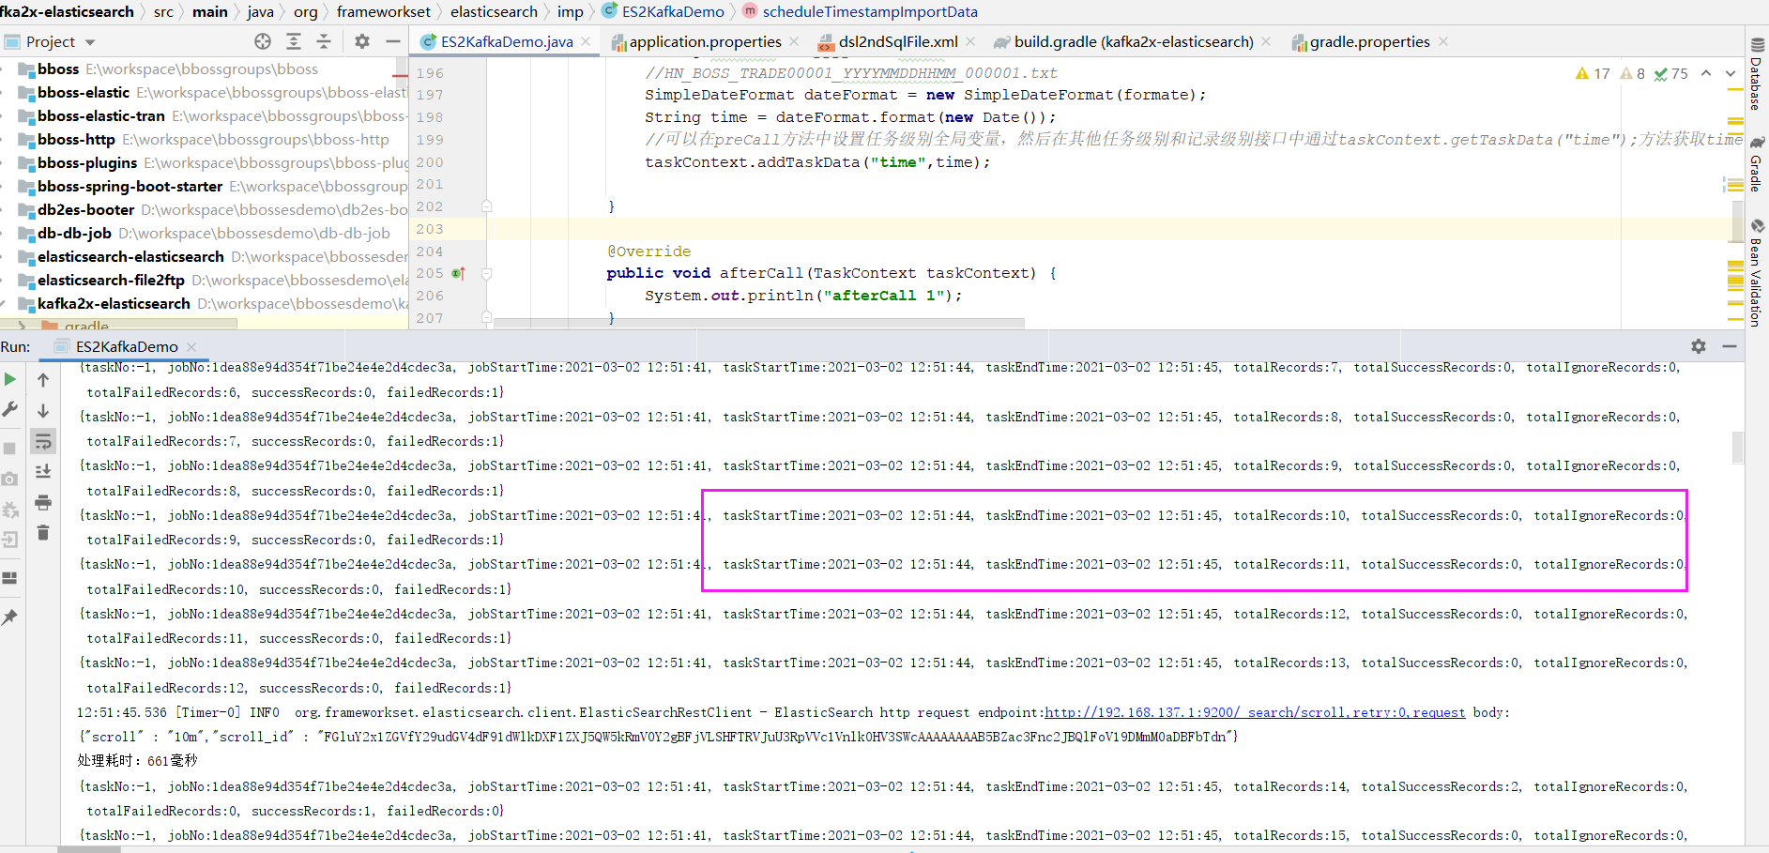Open the Project view dropdown
Viewport: 1769px width, 853px height.
pos(90,42)
